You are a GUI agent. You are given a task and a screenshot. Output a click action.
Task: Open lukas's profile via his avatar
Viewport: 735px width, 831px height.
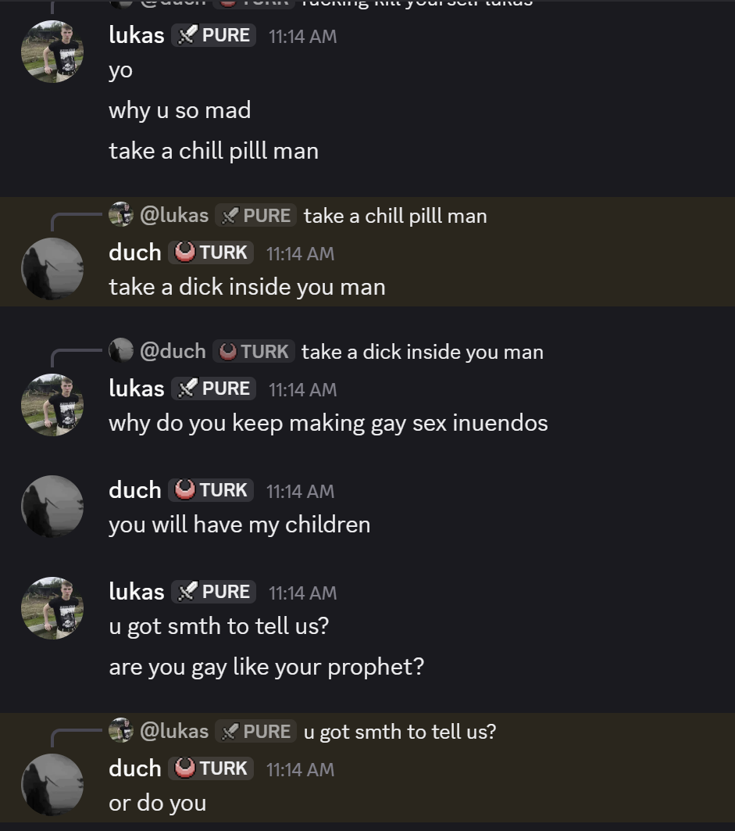tap(52, 52)
